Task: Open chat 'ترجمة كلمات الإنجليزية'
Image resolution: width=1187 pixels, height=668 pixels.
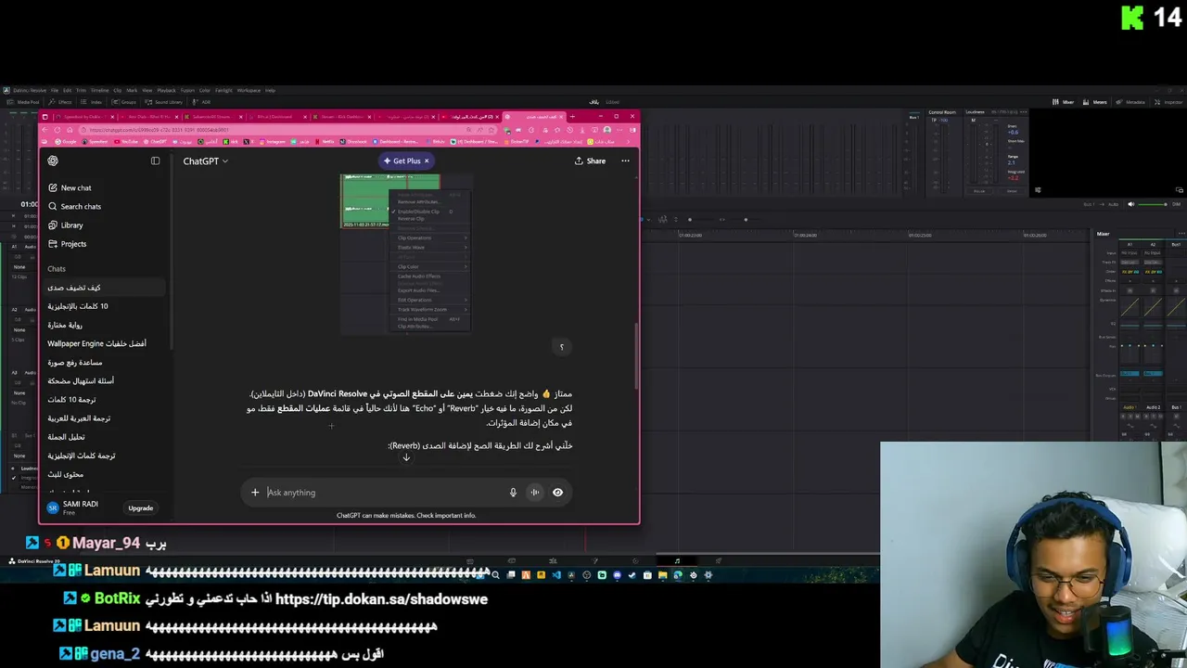Action: (82, 456)
